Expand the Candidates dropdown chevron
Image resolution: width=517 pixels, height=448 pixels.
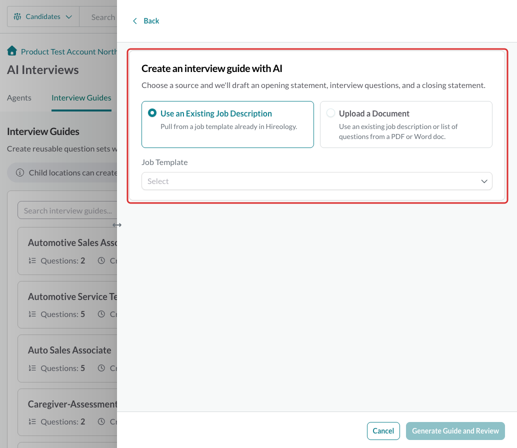pos(68,17)
